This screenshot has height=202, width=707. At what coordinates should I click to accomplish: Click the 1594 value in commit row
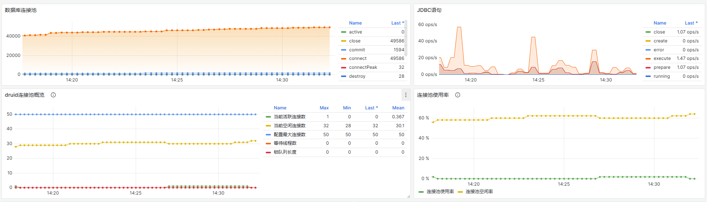pos(399,50)
